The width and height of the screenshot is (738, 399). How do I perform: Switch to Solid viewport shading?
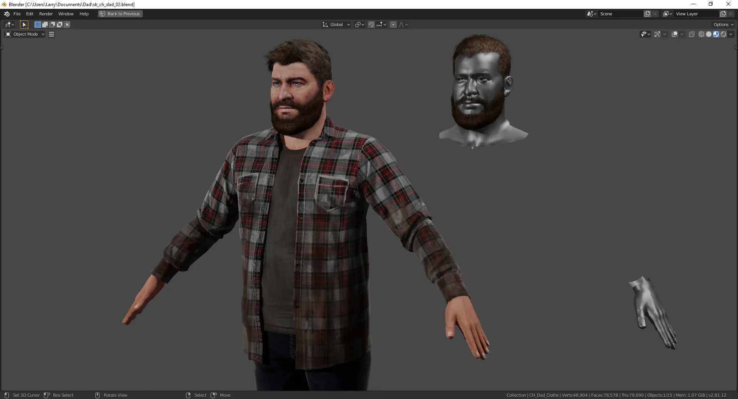click(x=708, y=34)
